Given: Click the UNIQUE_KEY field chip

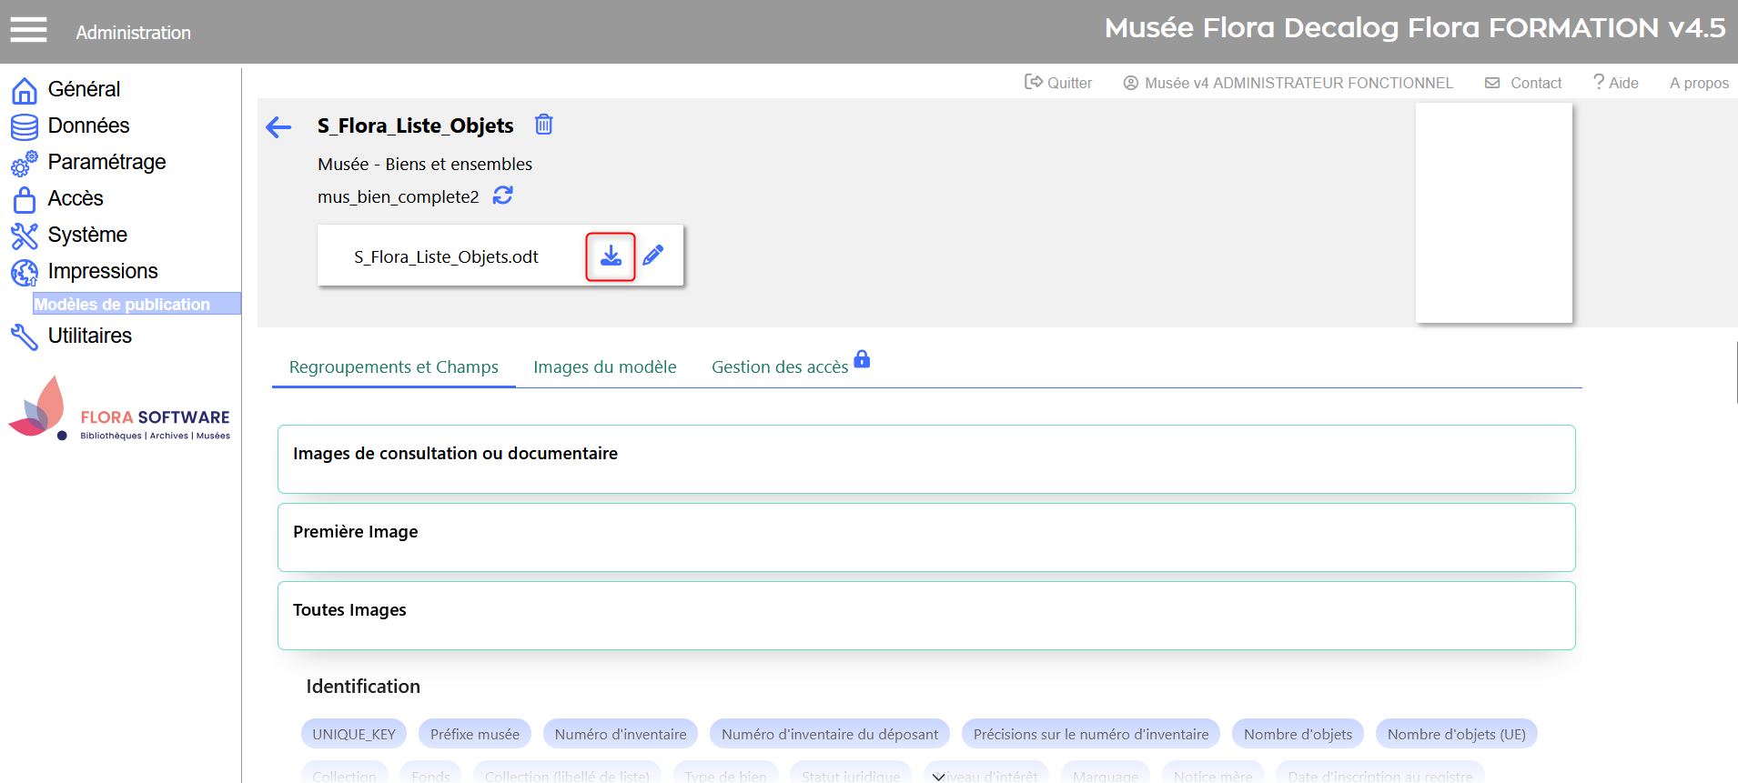Looking at the screenshot, I should pyautogui.click(x=354, y=734).
